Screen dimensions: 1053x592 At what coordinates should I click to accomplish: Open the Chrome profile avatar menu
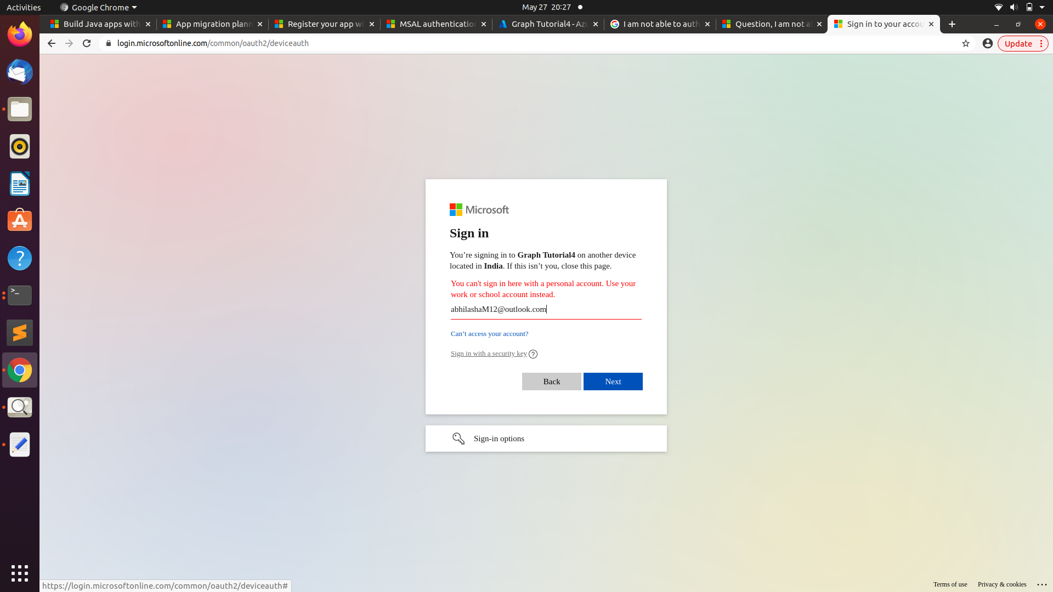click(988, 43)
